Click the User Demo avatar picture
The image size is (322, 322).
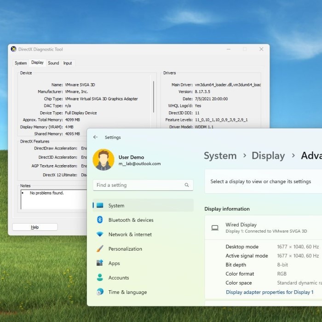coord(103,160)
